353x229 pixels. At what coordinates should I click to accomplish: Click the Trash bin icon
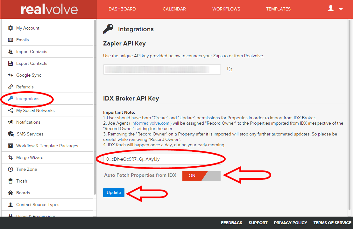pos(11,181)
